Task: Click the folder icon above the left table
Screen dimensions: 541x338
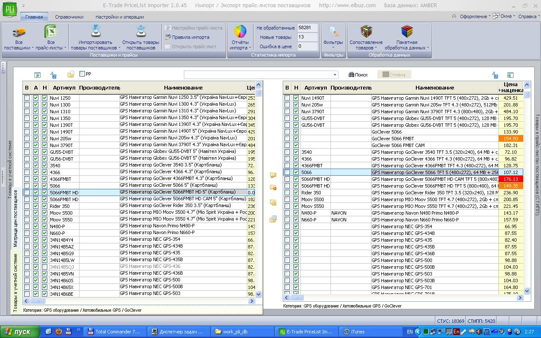Action: pos(71,75)
